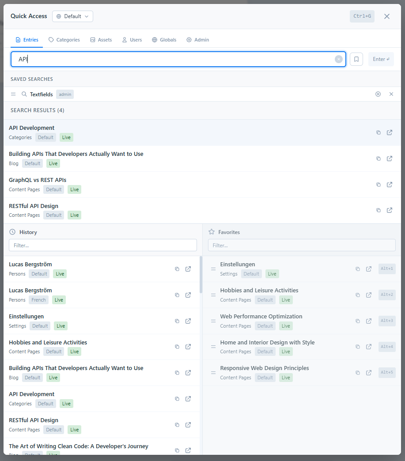This screenshot has width=405, height=461.
Task: Open the RESTful API Design search result
Action: (x=33, y=206)
